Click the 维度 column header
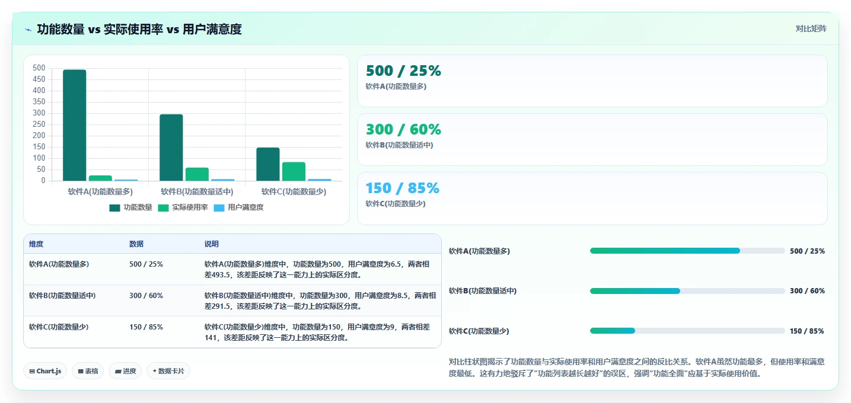Screen dimensions: 851x403 [x=36, y=244]
